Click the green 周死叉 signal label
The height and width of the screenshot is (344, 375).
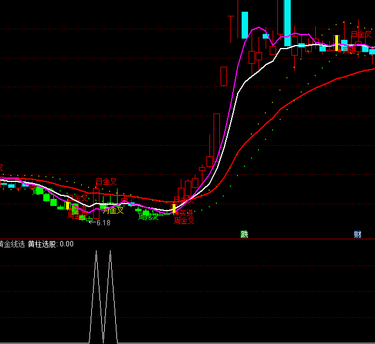click(x=148, y=217)
